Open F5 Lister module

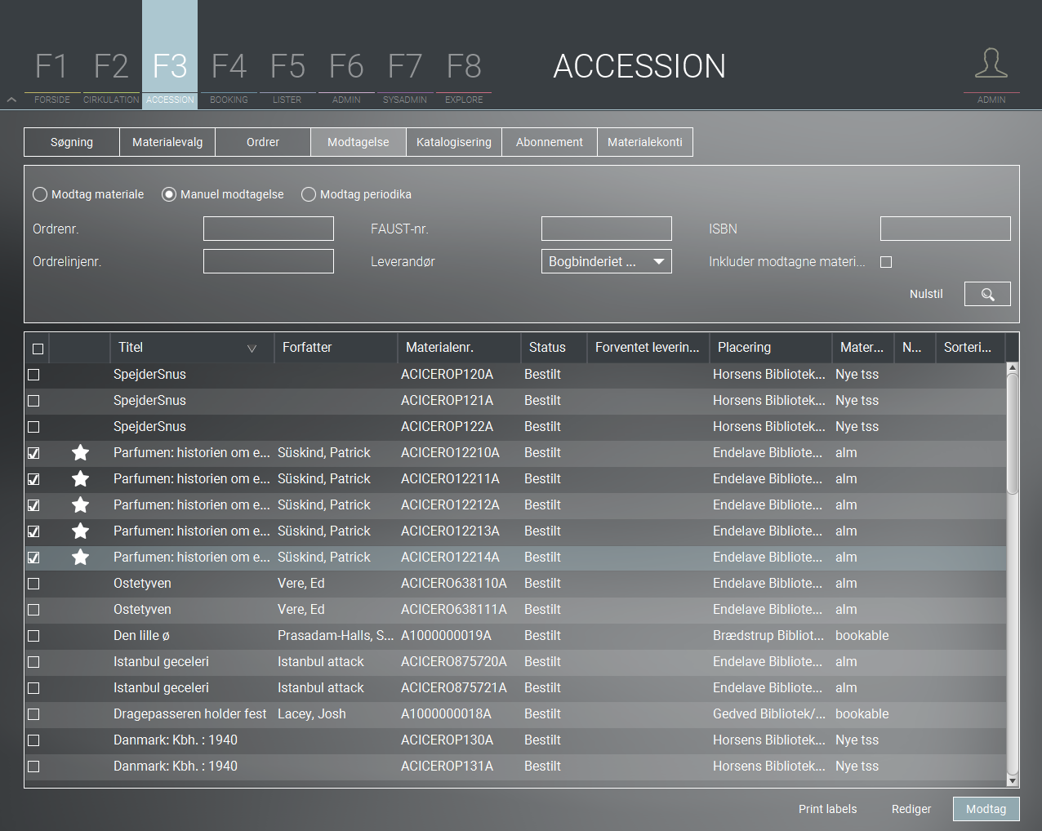point(287,75)
